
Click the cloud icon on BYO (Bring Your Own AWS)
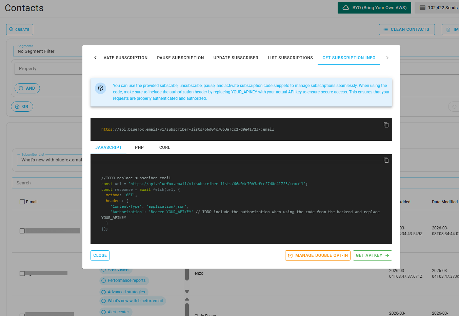(x=345, y=7)
